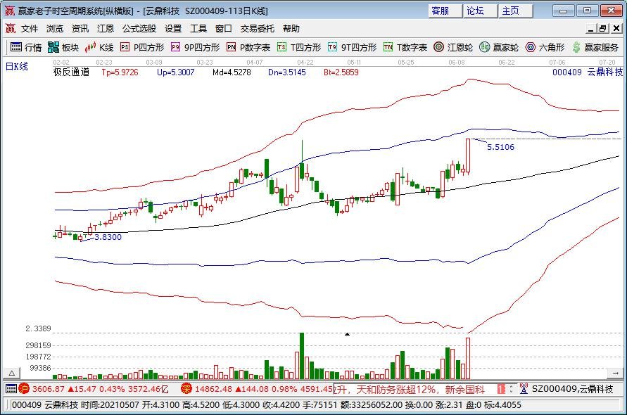Open the 赢家服务 service toolbar item

[590, 48]
